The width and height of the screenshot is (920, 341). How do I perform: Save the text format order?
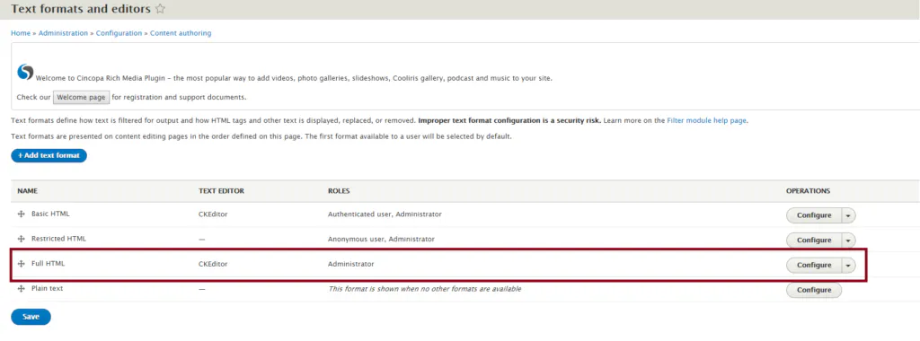pos(31,317)
